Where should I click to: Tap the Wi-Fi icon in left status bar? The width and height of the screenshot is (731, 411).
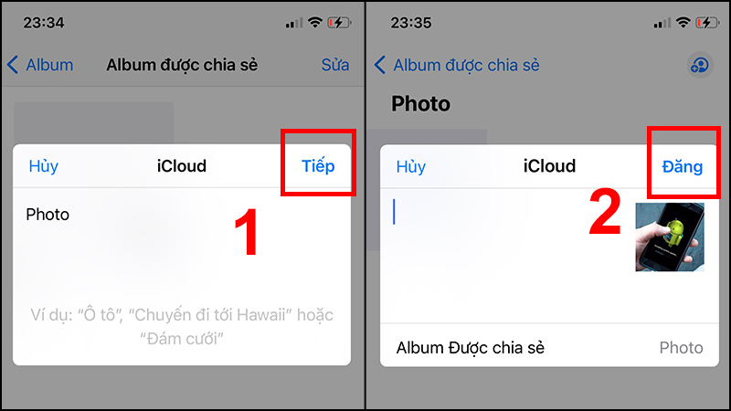[x=315, y=22]
